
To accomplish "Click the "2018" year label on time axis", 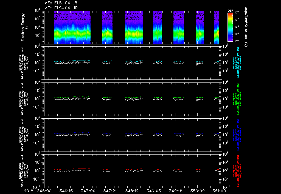I will 29,191.
